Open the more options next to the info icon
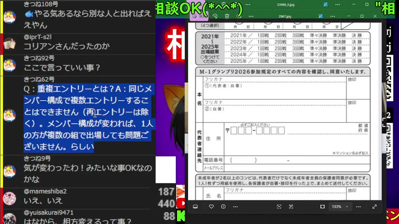 [235, 207]
